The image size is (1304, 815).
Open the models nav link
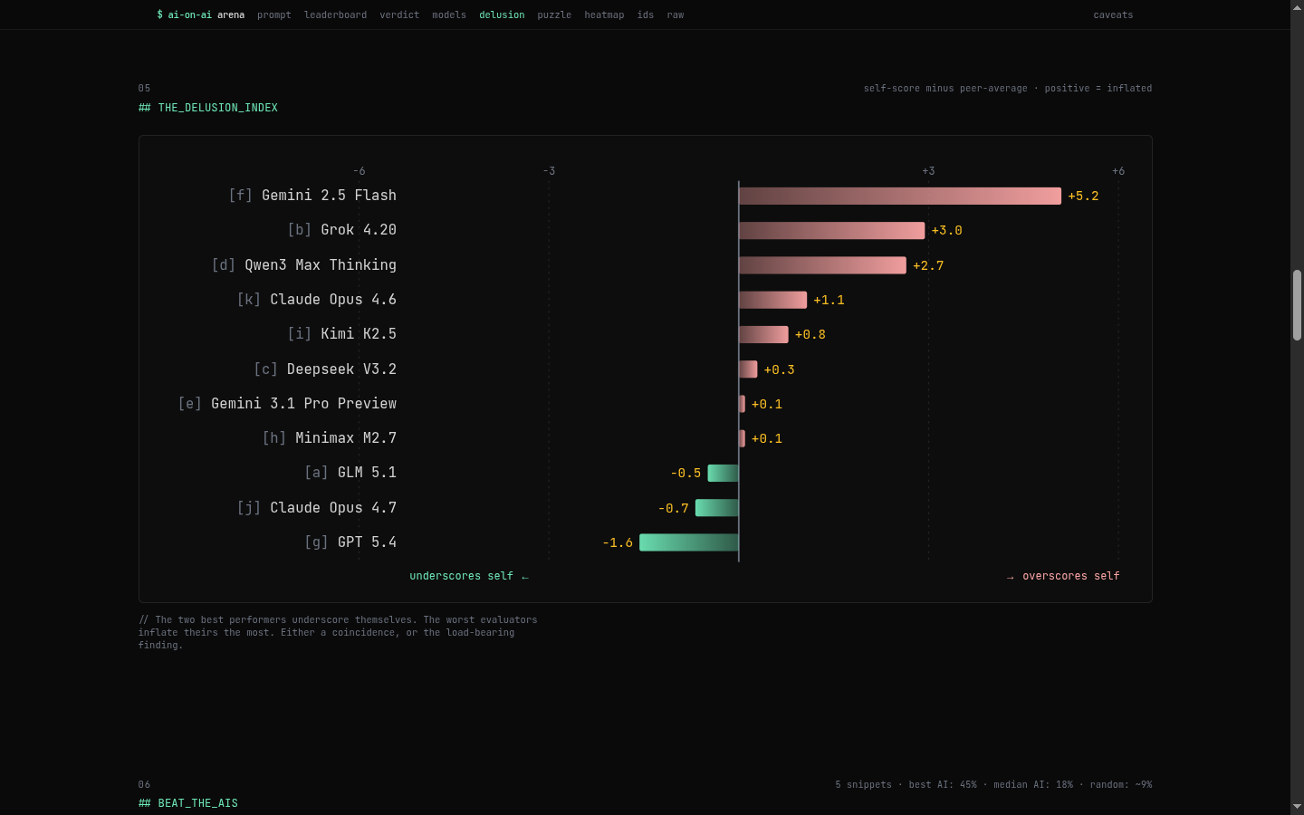pos(449,15)
